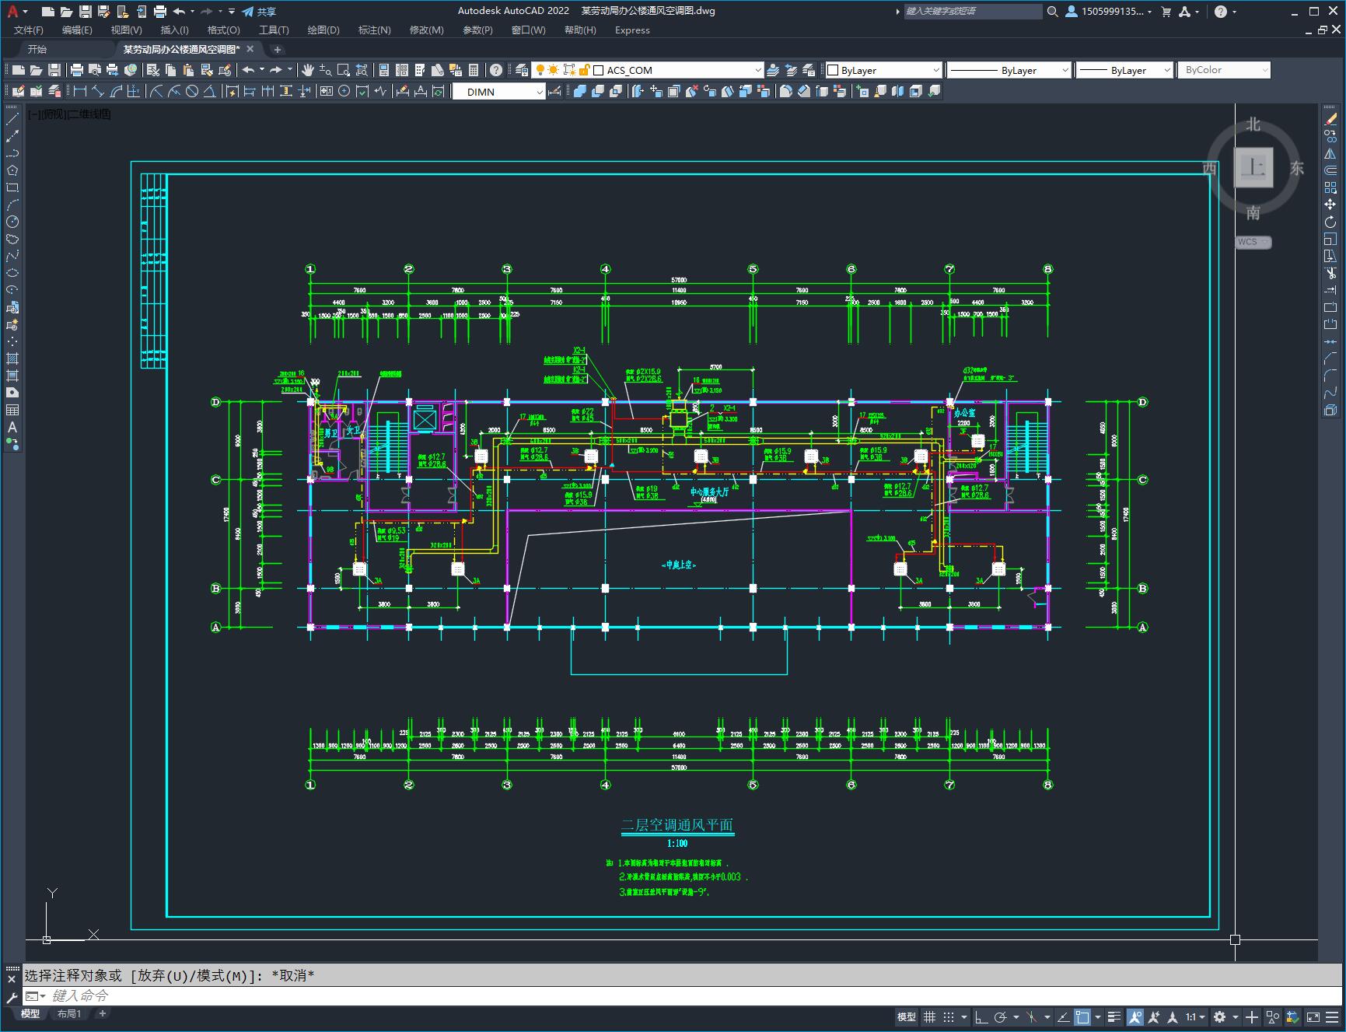
Task: Select the Circle tool in the draw toolbar
Action: tap(12, 222)
